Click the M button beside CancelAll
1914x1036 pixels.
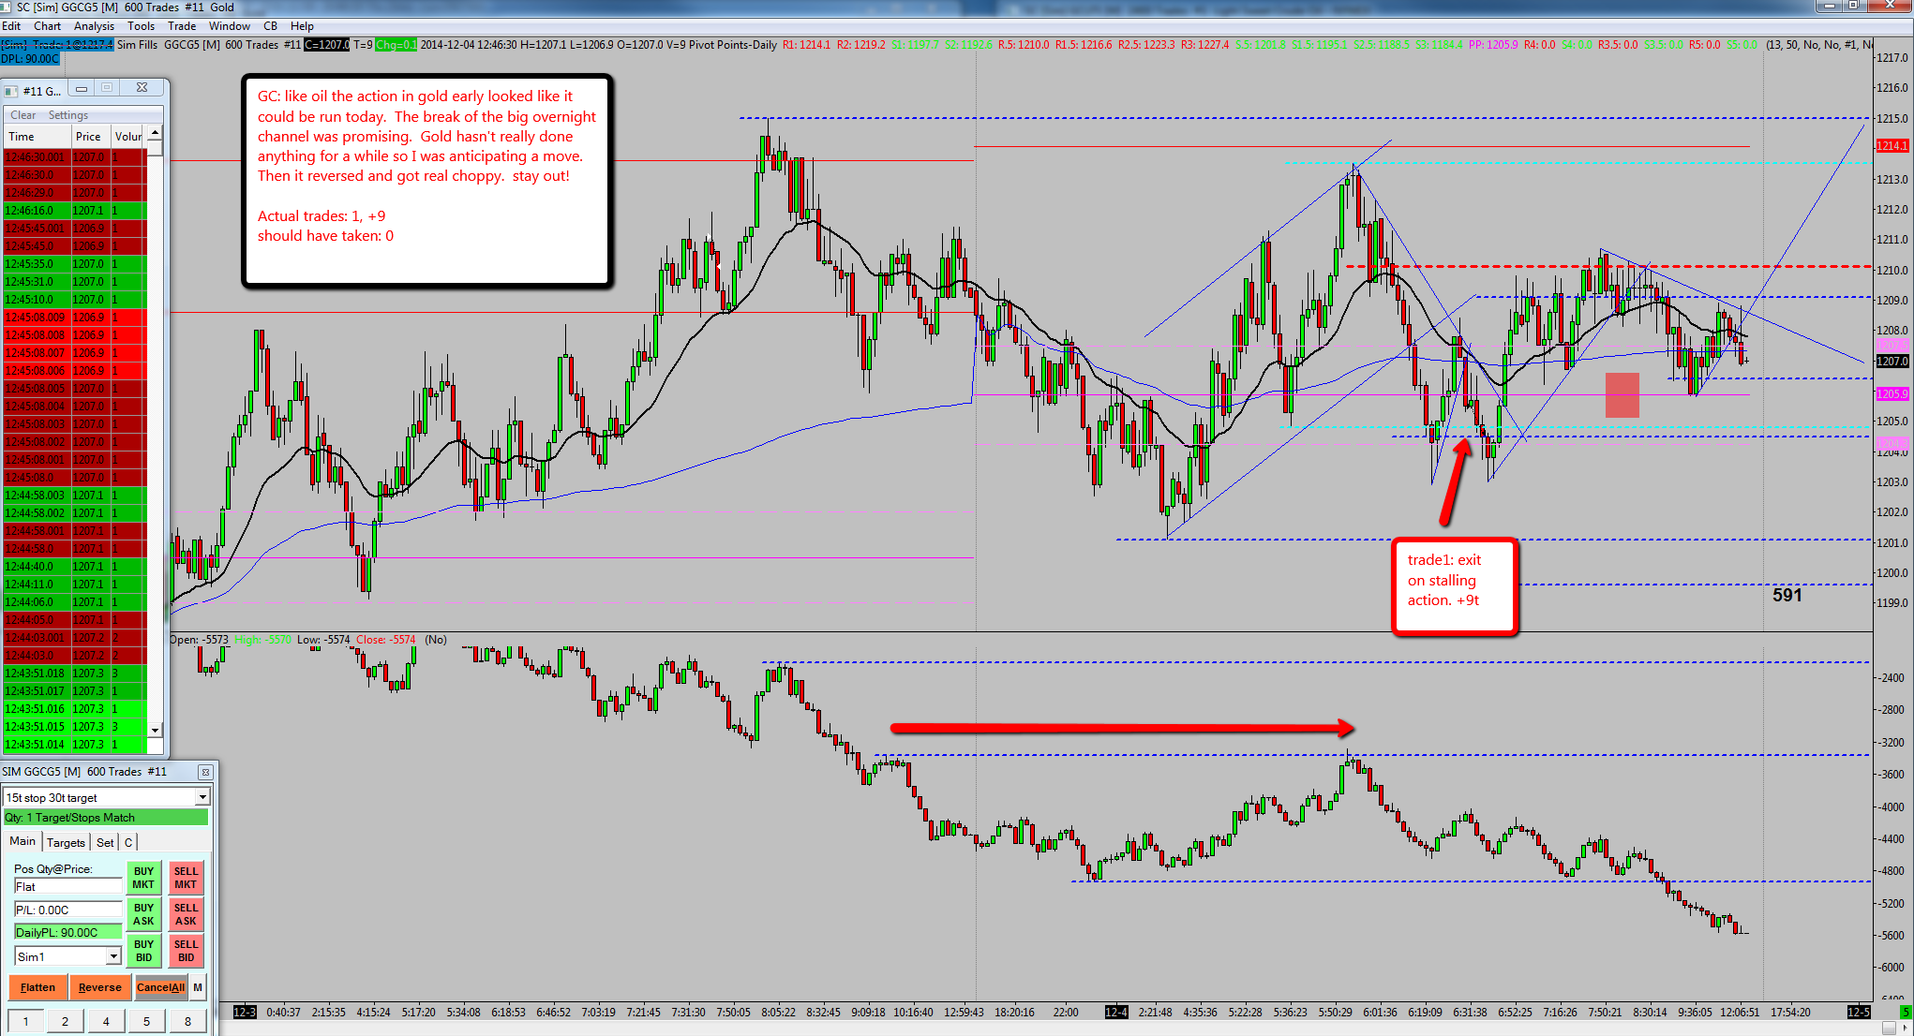[198, 987]
